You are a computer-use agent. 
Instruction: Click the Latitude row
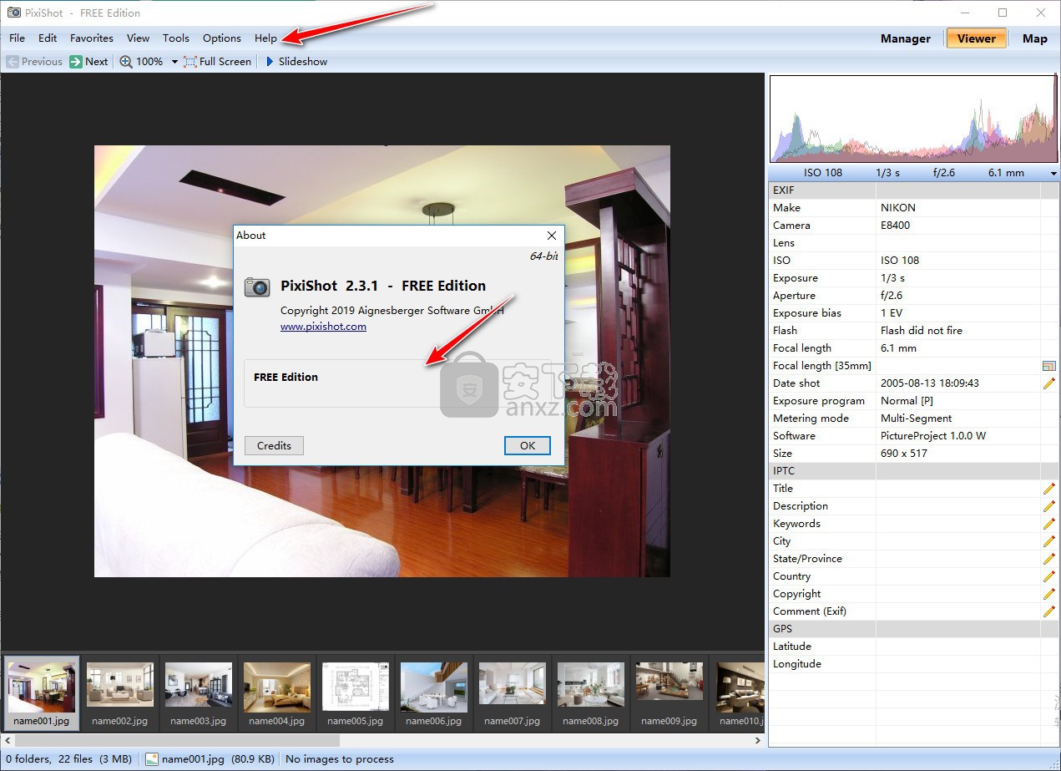pyautogui.click(x=913, y=647)
